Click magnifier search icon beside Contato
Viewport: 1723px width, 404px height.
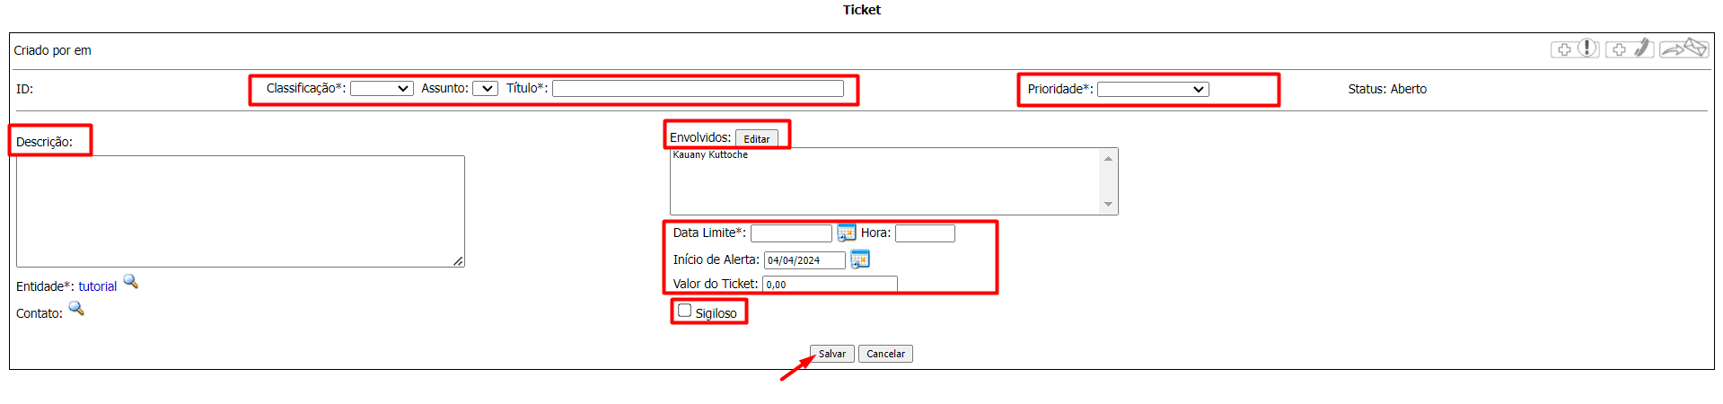point(76,309)
